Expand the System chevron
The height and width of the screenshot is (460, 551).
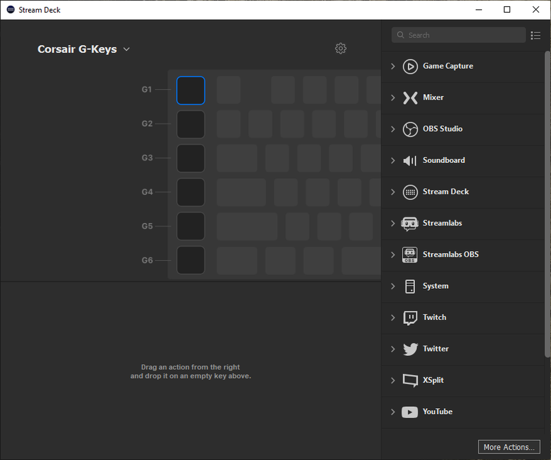click(393, 286)
